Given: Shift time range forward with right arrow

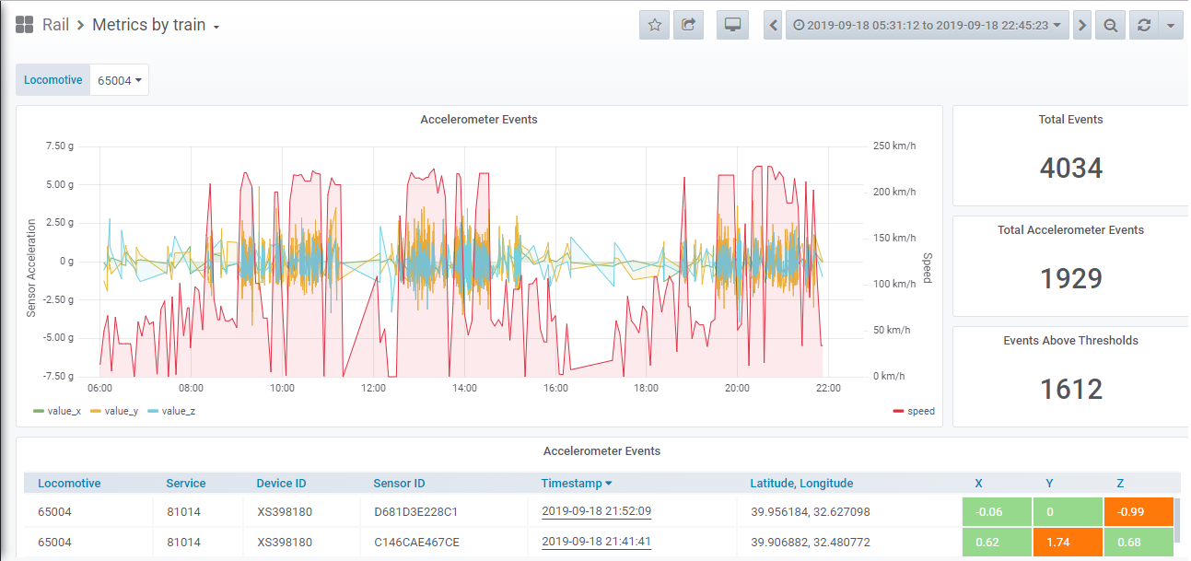Looking at the screenshot, I should tap(1082, 25).
